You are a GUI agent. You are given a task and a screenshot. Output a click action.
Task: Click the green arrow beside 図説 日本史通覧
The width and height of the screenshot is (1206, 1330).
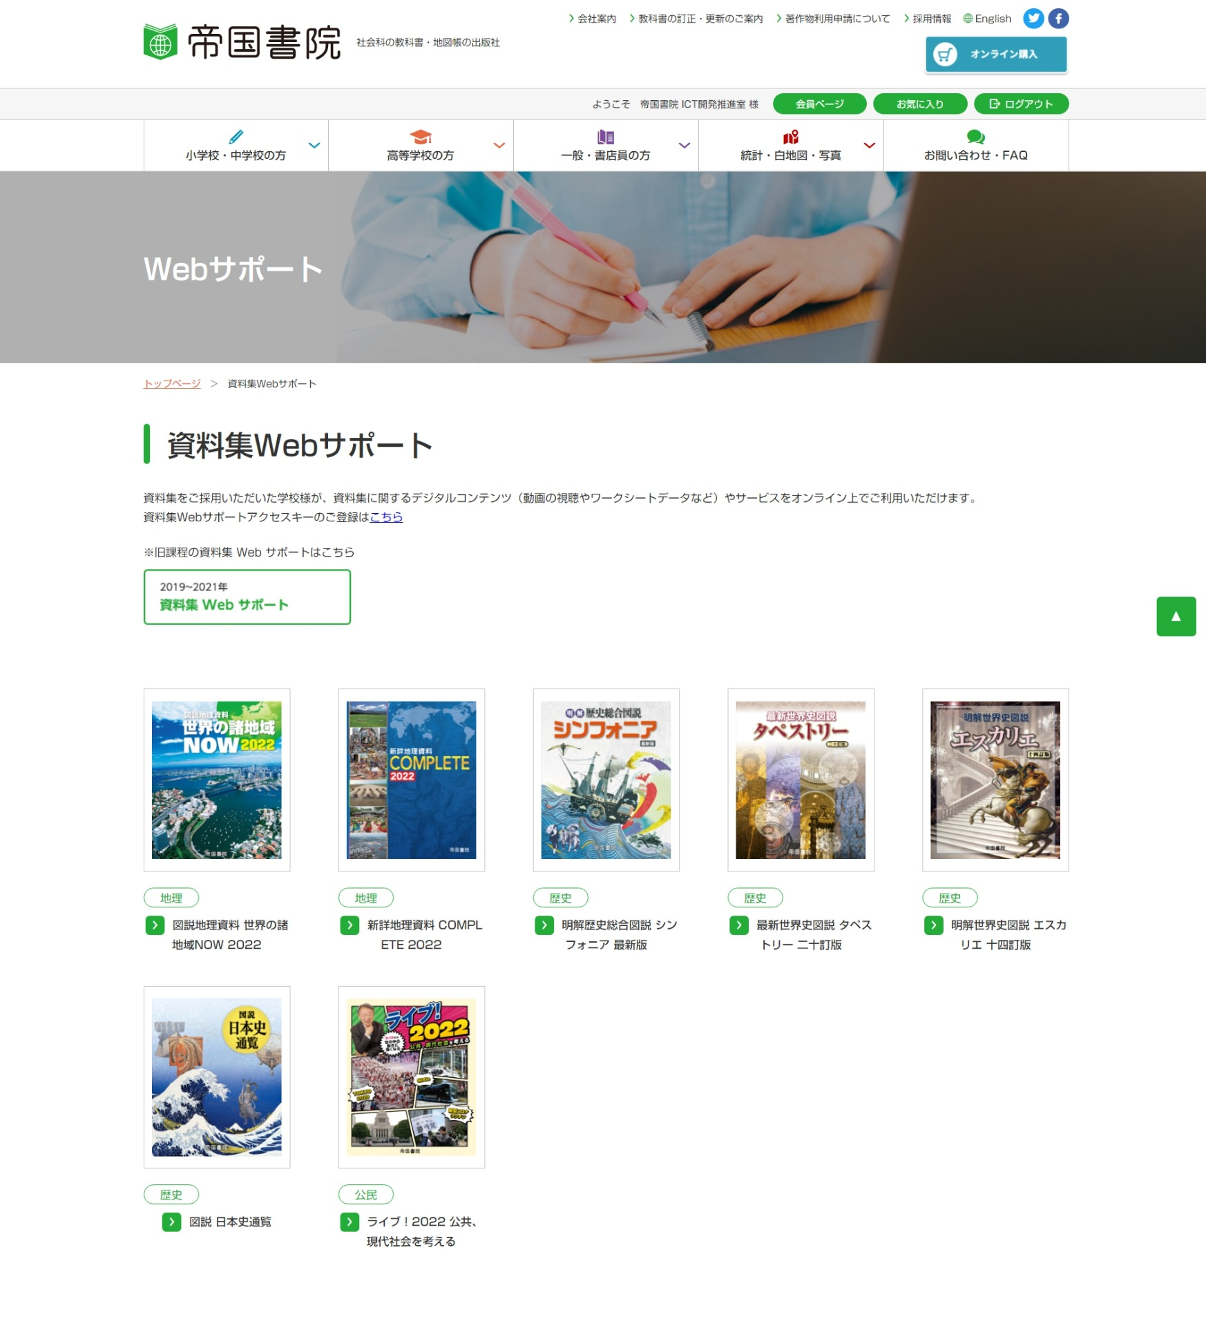[171, 1222]
